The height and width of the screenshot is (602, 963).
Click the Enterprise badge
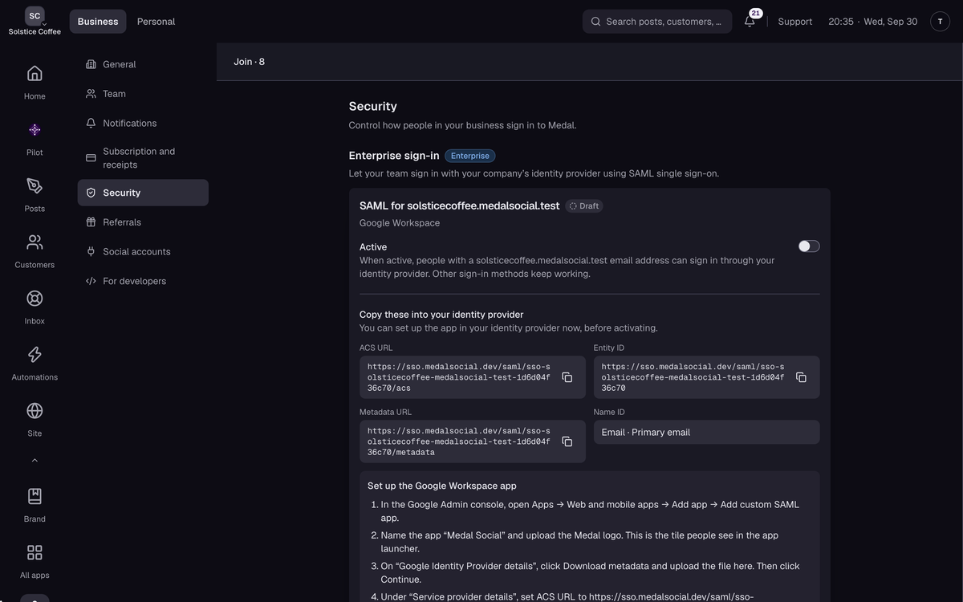point(470,156)
